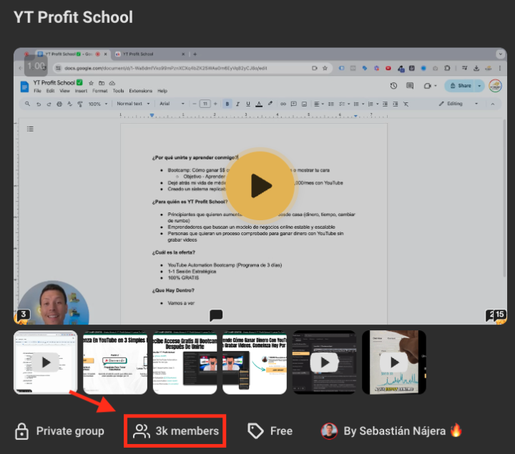The width and height of the screenshot is (515, 454).
Task: Star the YT Profit School document
Action: click(x=92, y=83)
